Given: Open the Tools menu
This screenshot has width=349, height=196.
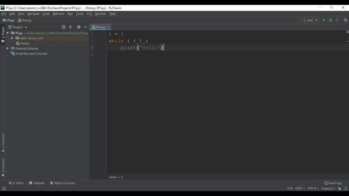Looking at the screenshot, I should 80,14.
